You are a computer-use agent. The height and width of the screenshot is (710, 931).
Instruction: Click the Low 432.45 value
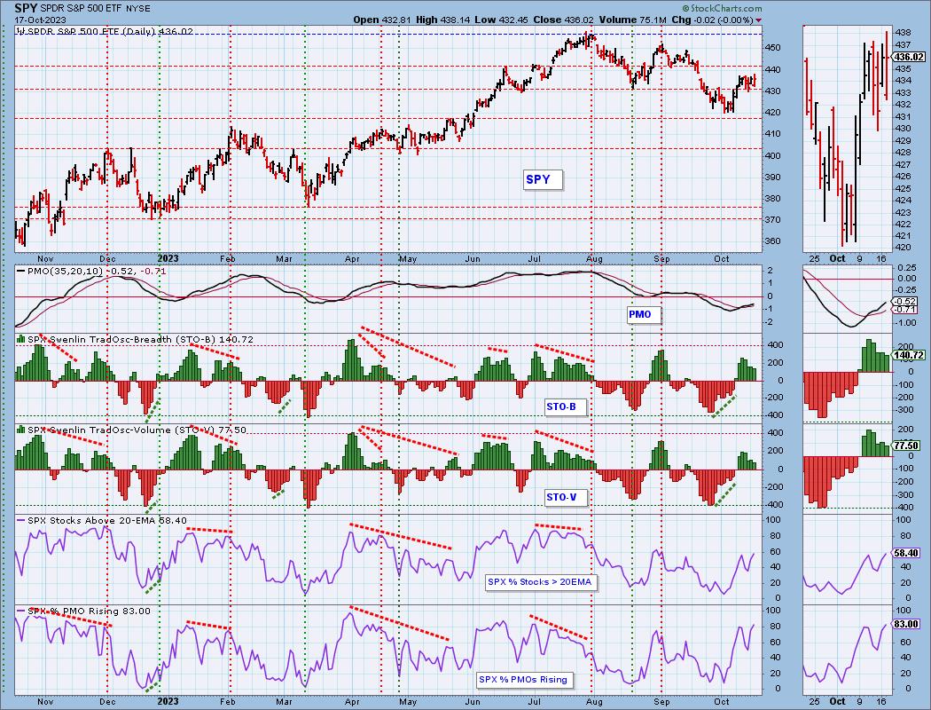point(501,20)
